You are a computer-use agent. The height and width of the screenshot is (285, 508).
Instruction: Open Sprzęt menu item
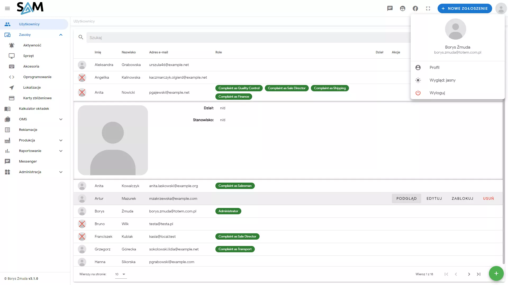[34, 56]
